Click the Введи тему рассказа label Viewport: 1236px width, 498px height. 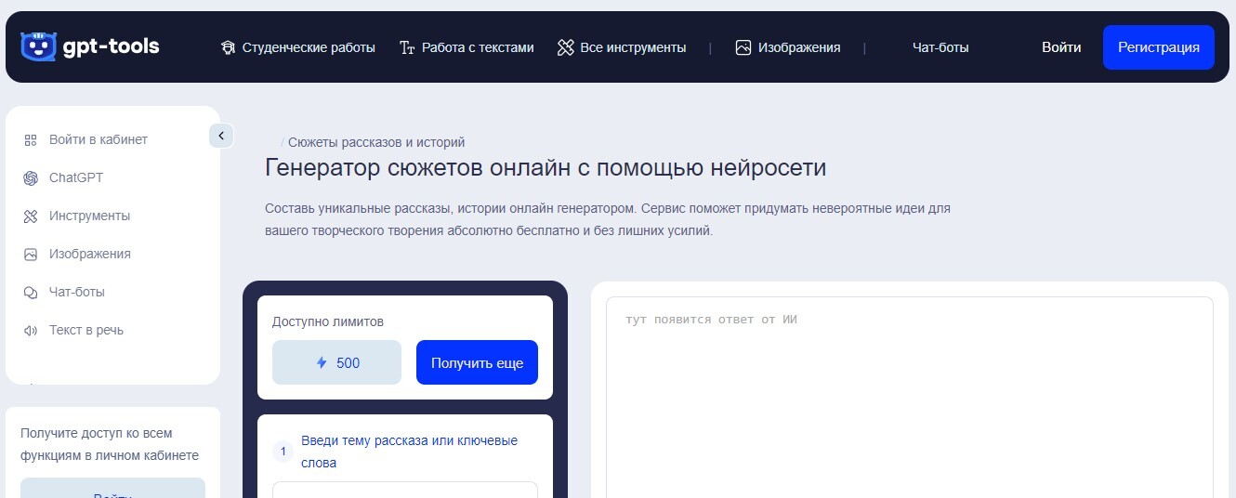tap(410, 452)
